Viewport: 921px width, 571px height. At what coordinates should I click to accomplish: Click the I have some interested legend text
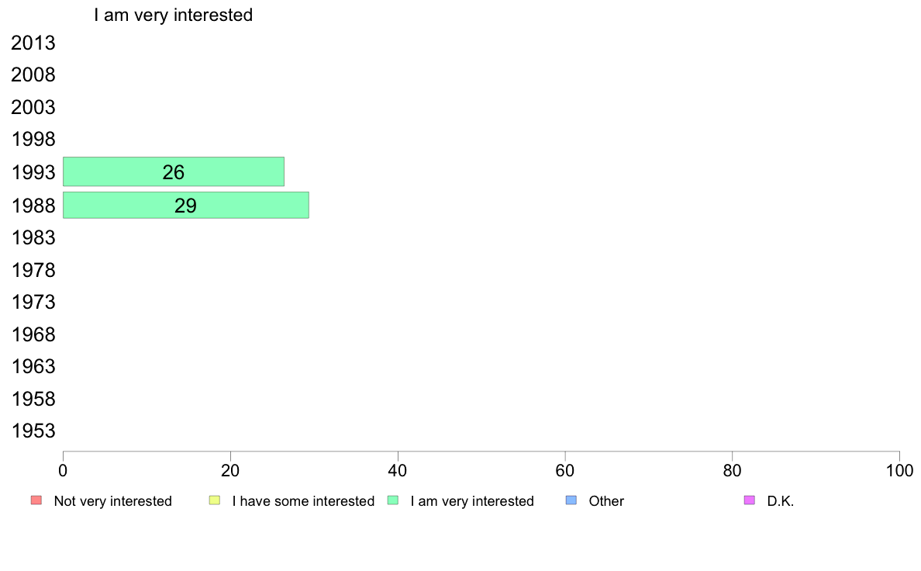pyautogui.click(x=303, y=501)
